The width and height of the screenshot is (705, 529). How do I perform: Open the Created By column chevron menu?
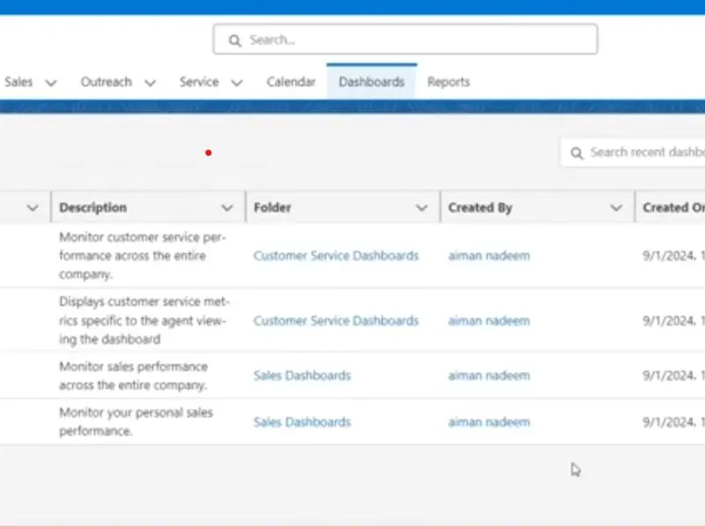pos(616,208)
